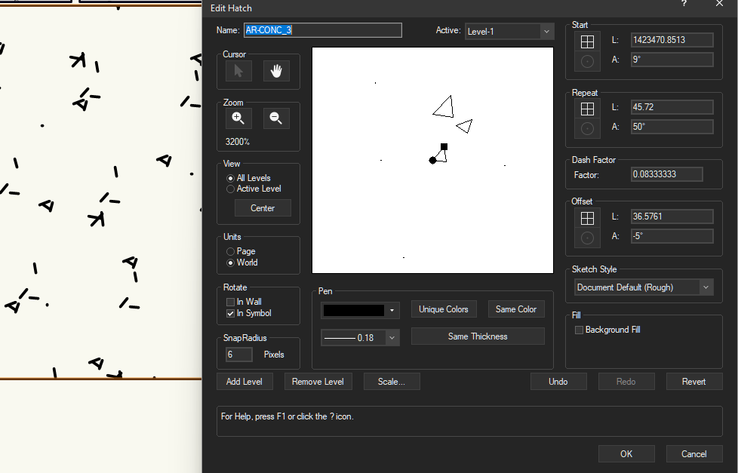Enable the In Wall rotate checkbox
738x473 pixels.
[231, 302]
